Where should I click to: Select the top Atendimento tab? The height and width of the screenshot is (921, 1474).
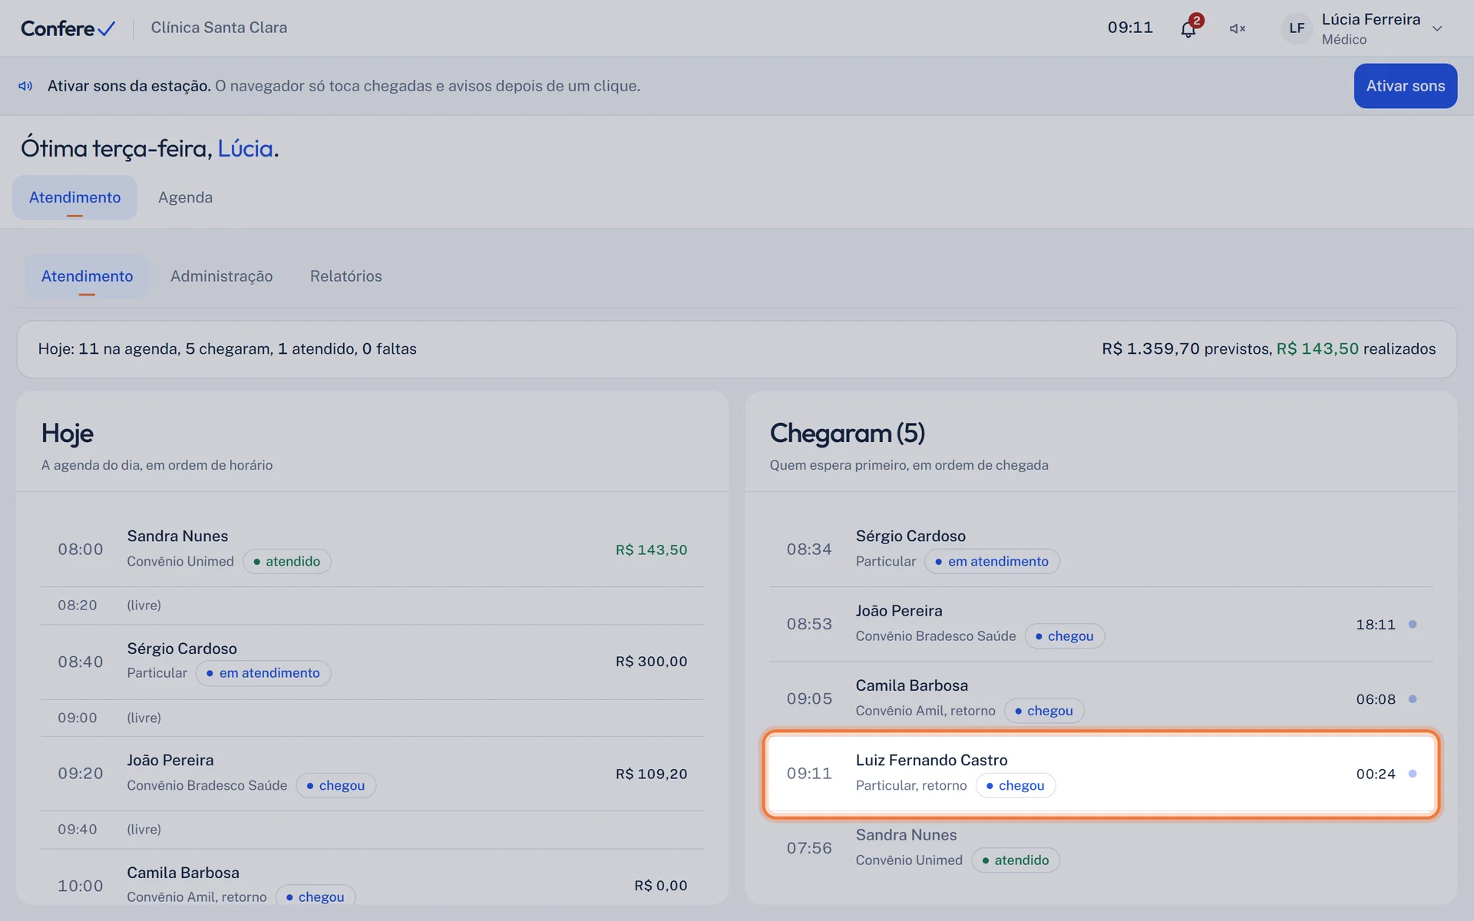(x=74, y=197)
